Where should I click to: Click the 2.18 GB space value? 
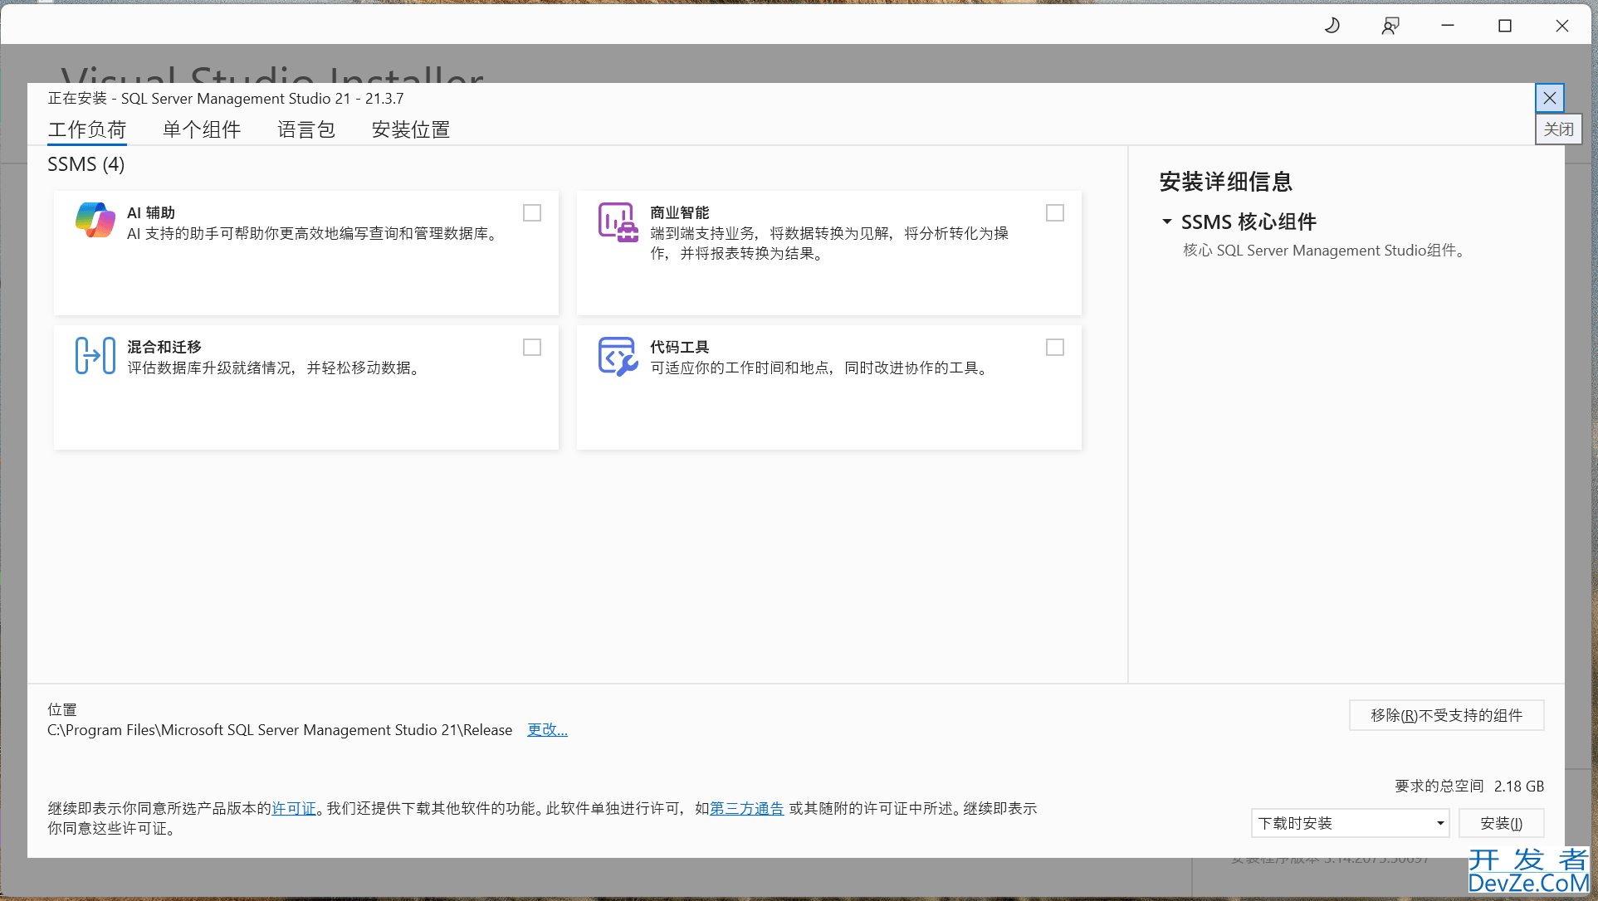[x=1519, y=787]
